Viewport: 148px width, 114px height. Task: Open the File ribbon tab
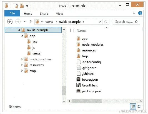[x=12, y=13]
